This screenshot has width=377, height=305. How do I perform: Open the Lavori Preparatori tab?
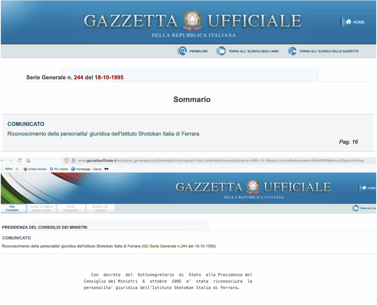pyautogui.click(x=71, y=208)
